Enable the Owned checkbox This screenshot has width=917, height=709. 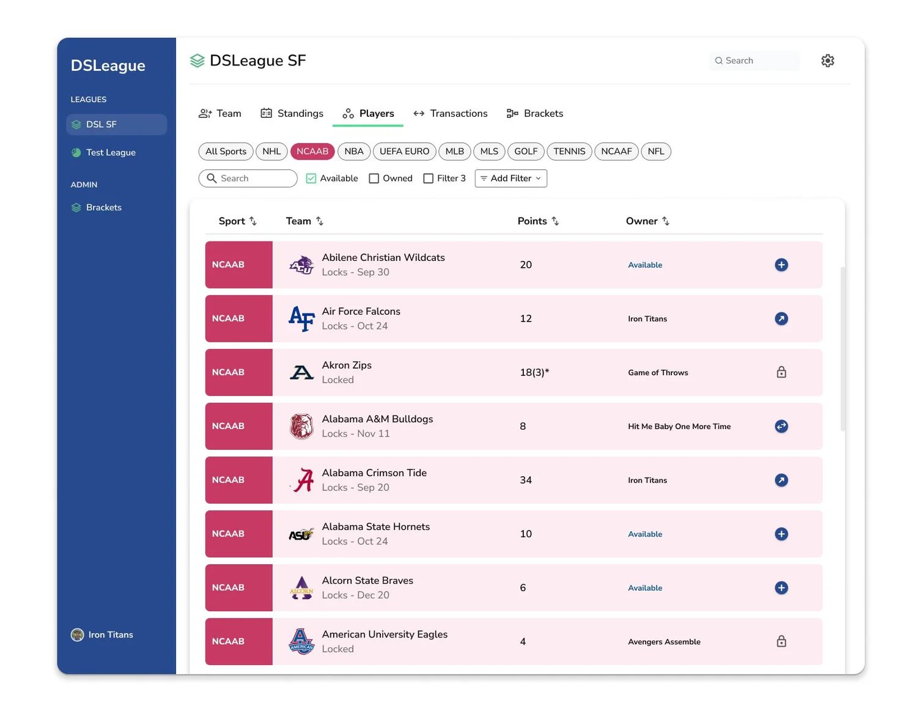374,178
